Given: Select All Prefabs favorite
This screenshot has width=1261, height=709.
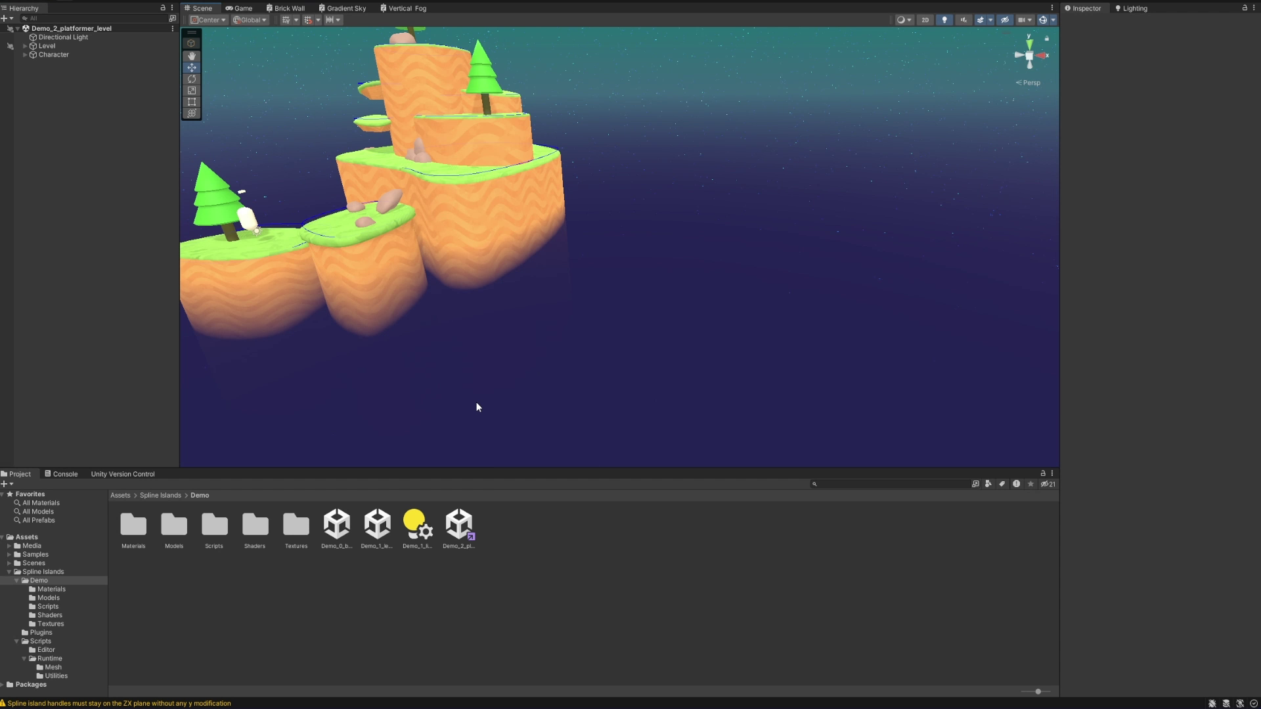Looking at the screenshot, I should pyautogui.click(x=39, y=521).
